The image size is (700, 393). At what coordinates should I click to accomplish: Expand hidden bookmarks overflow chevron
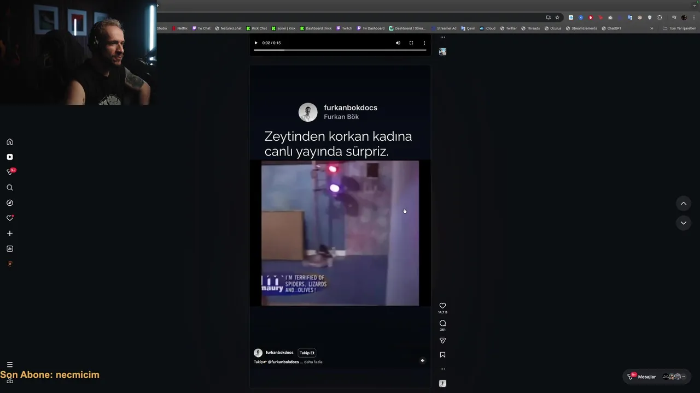tap(651, 28)
